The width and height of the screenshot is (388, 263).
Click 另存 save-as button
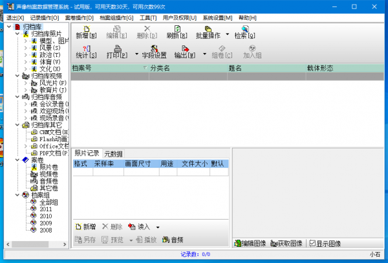[x=85, y=240]
